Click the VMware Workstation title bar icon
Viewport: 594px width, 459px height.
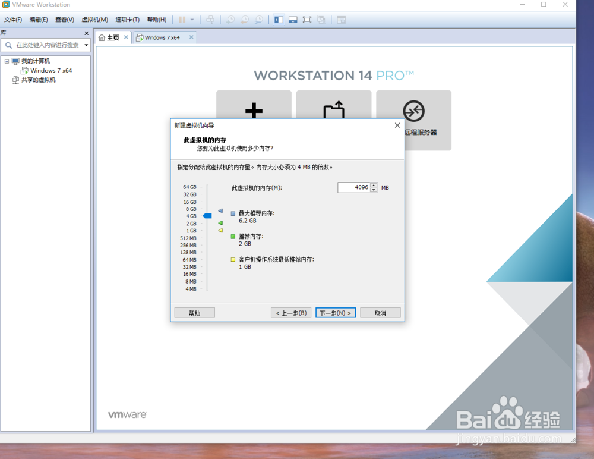tap(6, 5)
